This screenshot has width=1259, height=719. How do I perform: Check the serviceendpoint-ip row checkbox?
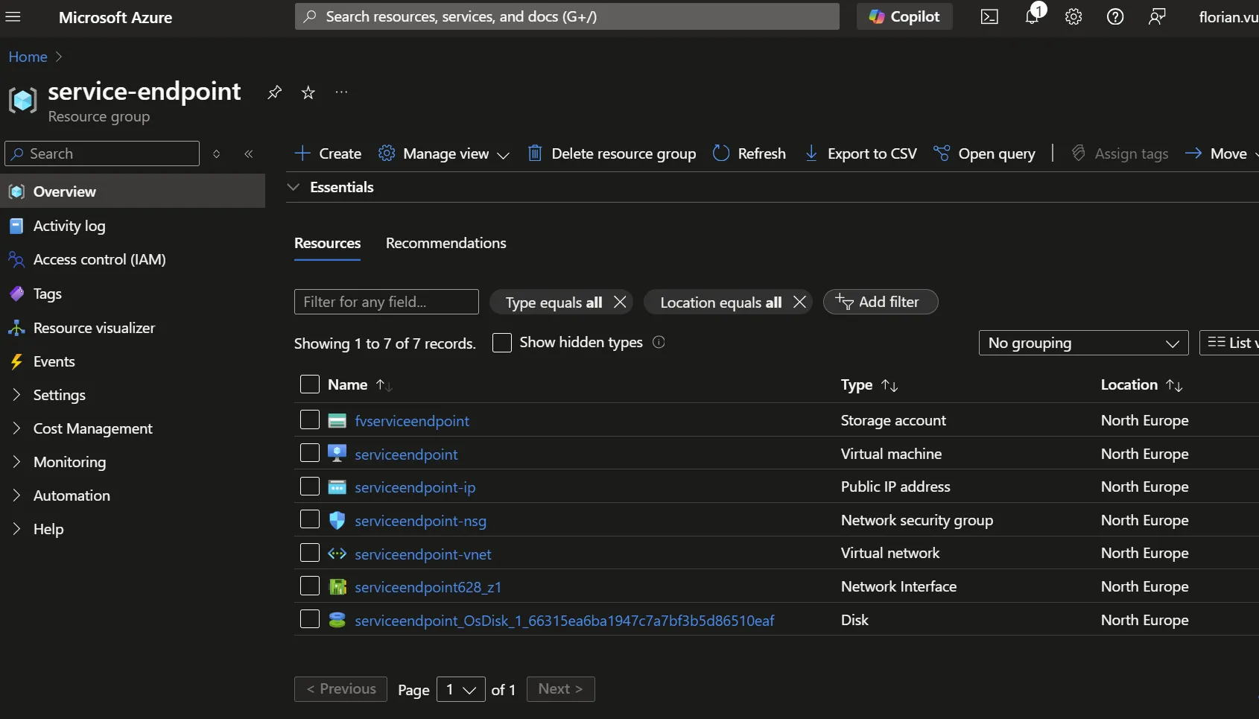(x=309, y=486)
